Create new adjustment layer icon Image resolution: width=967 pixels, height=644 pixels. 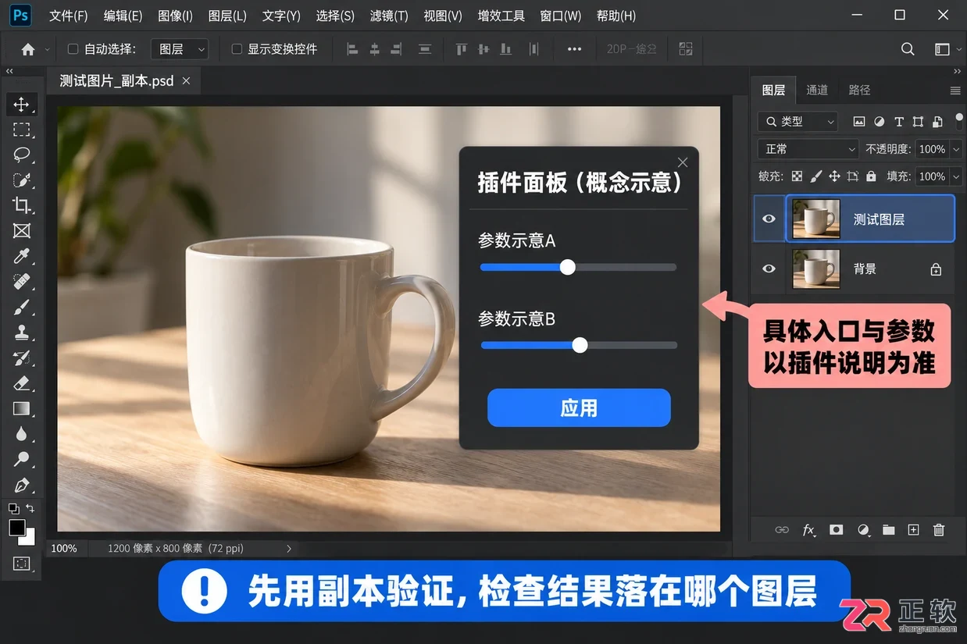pos(863,529)
